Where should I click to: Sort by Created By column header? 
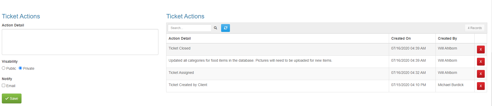447,38
